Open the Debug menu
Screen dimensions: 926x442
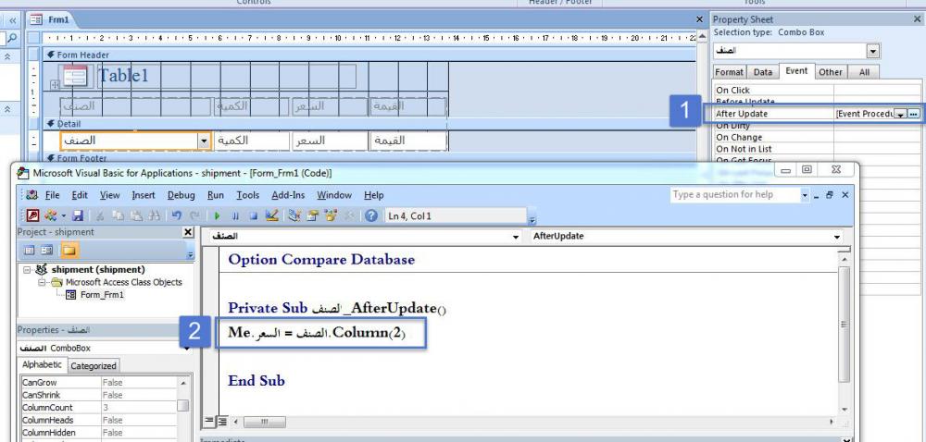[x=181, y=195]
